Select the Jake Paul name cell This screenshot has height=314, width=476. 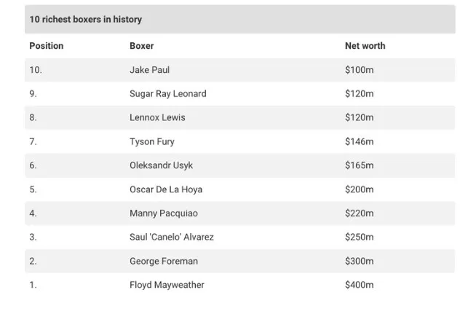[149, 70]
